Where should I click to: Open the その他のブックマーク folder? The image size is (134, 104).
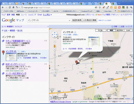coord(125,11)
